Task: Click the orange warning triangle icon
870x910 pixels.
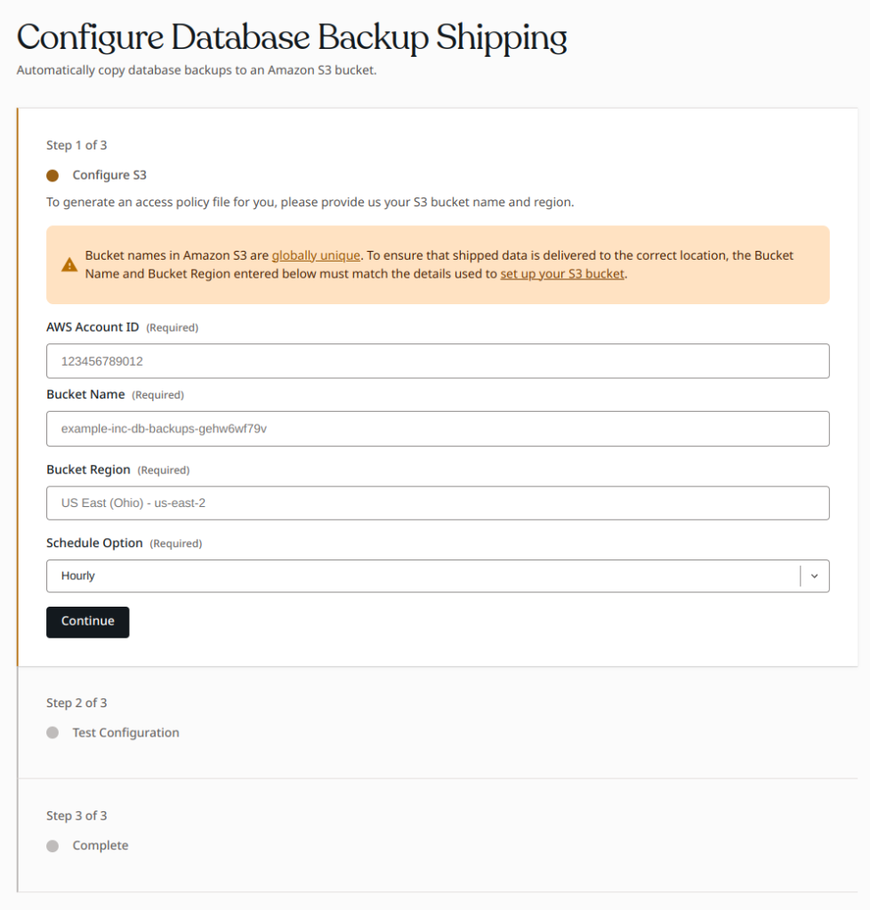Action: [x=69, y=265]
